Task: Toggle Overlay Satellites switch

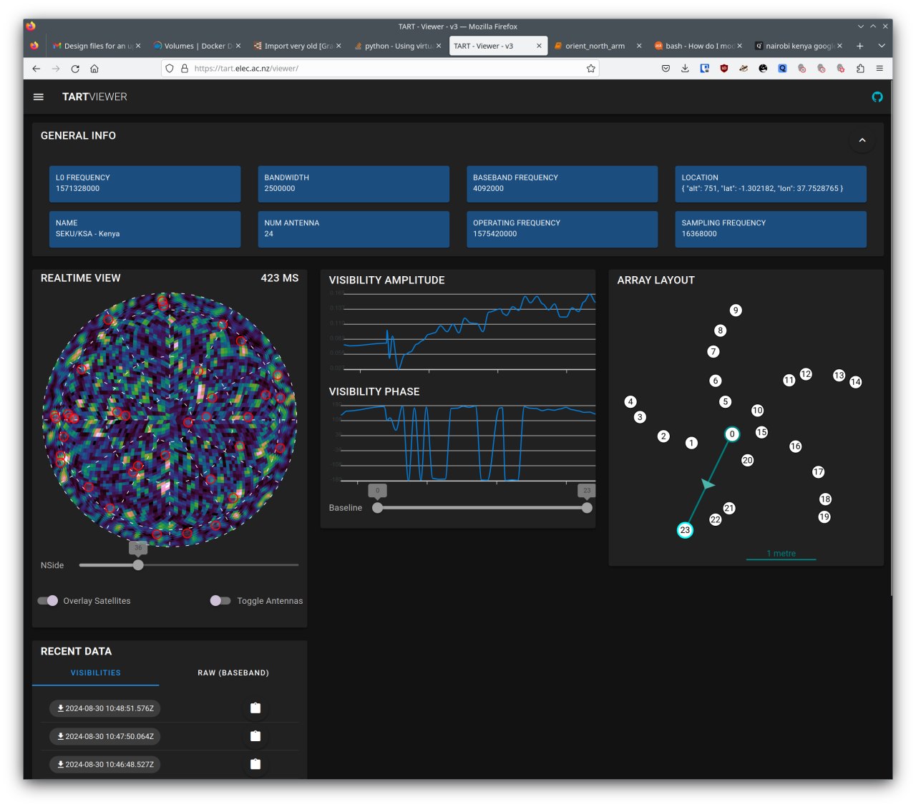Action: point(48,601)
